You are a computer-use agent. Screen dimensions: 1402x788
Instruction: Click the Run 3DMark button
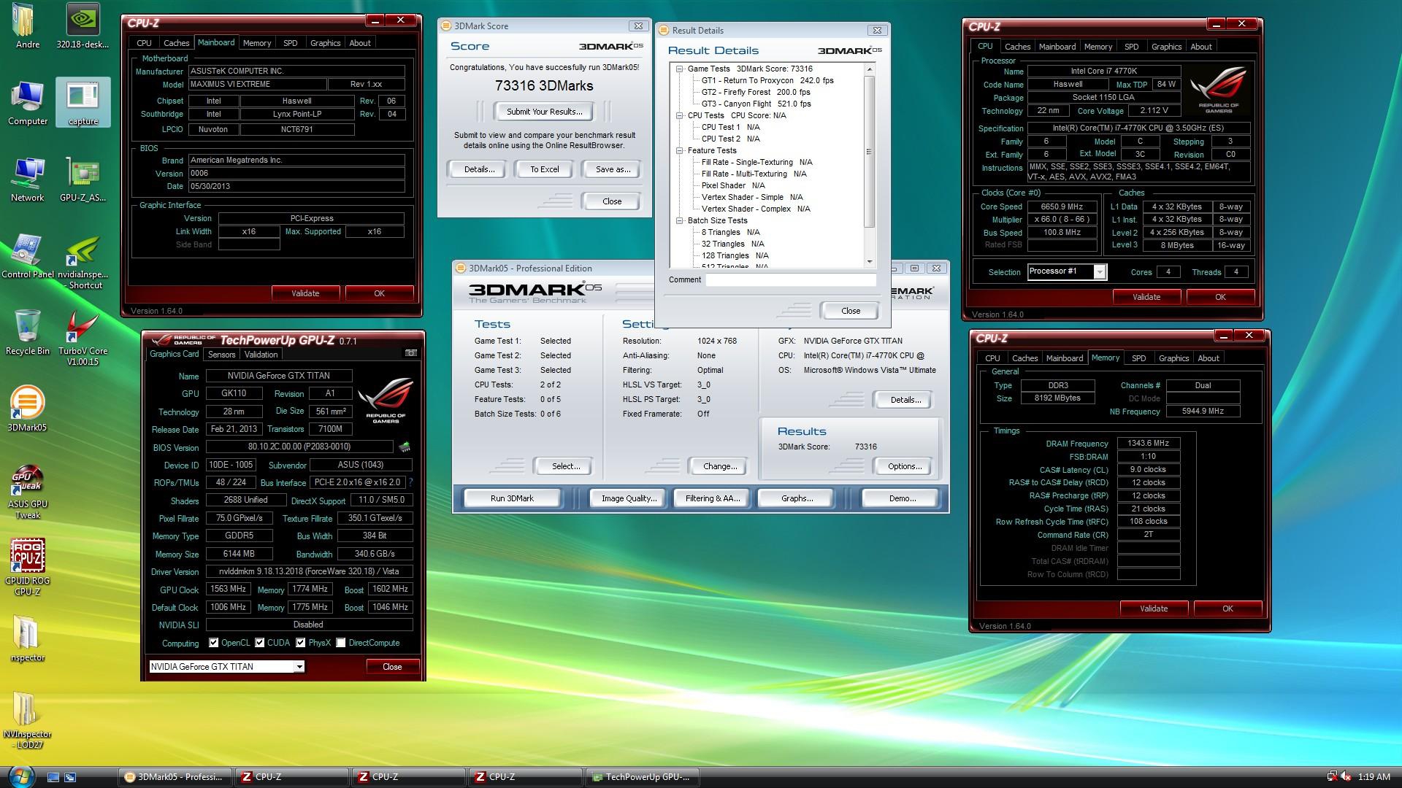click(x=512, y=498)
